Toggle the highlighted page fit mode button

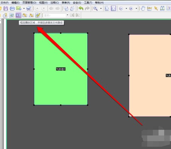pyautogui.click(x=113, y=8)
